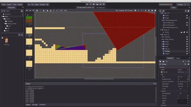Image resolution: width=191 pixels, height=107 pixels.
Task: Clear the Output log
Action: (x=155, y=84)
